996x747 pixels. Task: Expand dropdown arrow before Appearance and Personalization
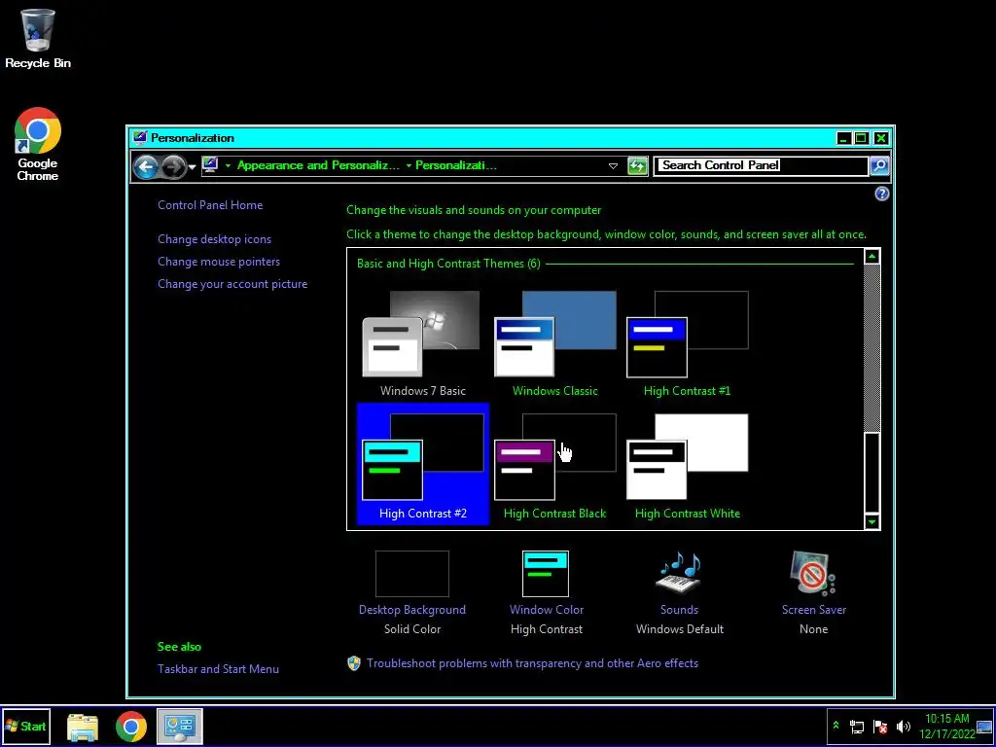point(228,165)
